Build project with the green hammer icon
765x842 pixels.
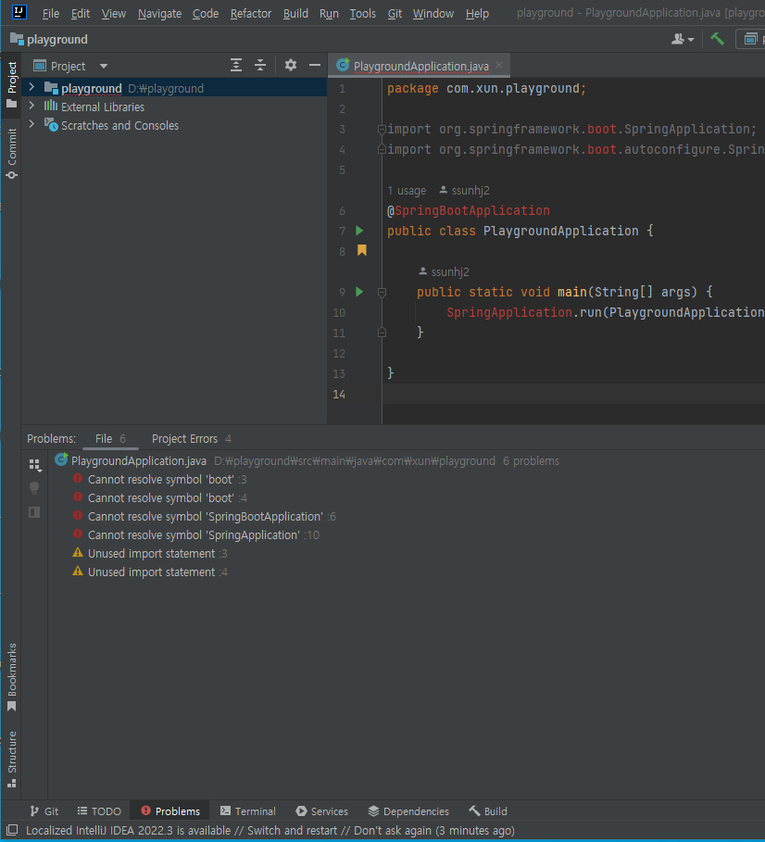point(717,39)
